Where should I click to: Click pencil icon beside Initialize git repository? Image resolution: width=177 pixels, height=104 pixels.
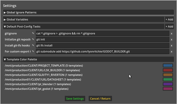(x=33, y=39)
